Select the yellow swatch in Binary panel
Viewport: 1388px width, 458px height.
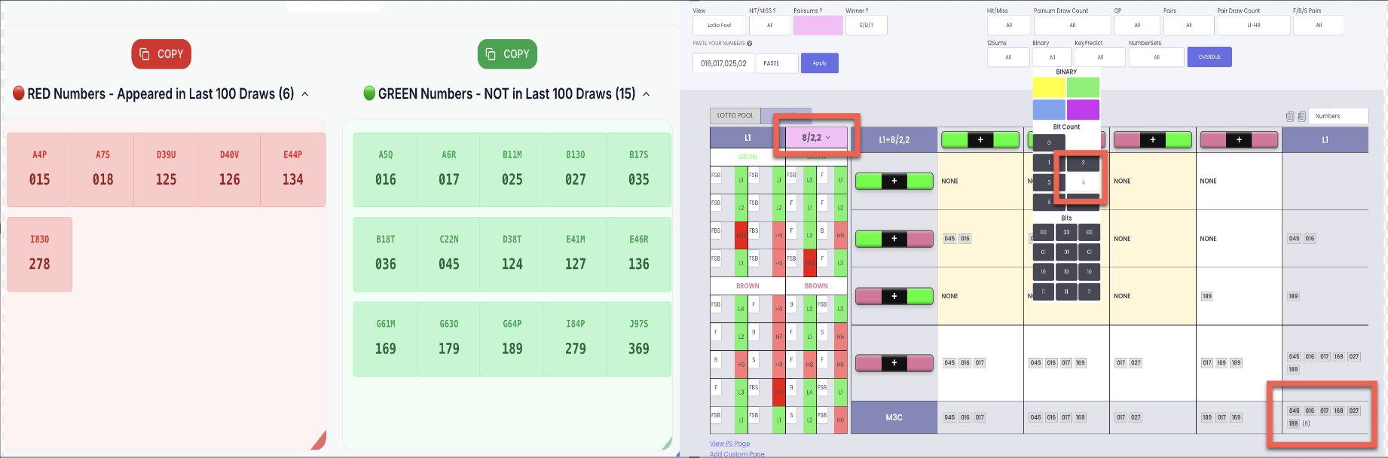(1048, 87)
